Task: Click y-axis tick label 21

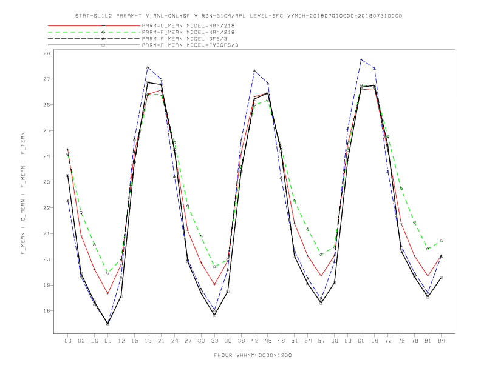Action: pos(47,233)
